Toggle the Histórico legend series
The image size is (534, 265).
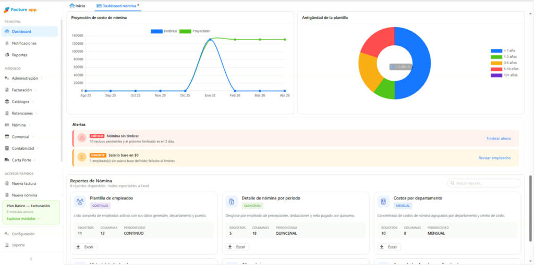(164, 31)
